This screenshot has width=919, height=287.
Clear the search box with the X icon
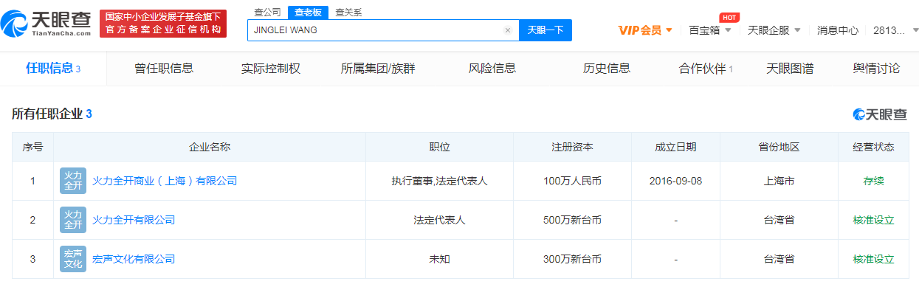tap(508, 30)
